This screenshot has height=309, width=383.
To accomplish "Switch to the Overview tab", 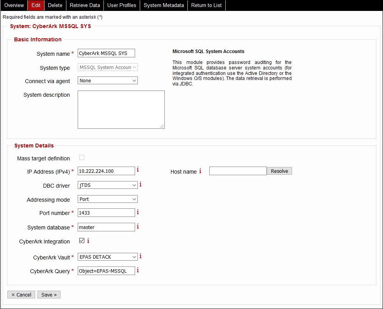I will click(x=13, y=5).
